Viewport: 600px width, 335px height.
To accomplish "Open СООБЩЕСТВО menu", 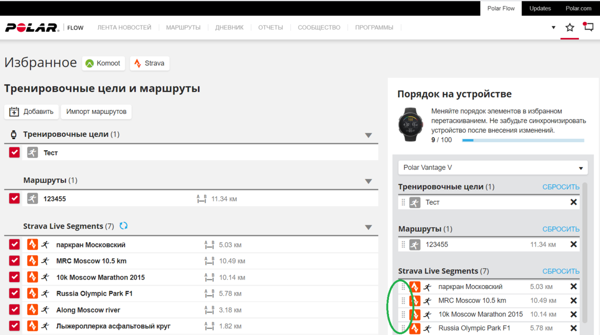I will pos(319,27).
